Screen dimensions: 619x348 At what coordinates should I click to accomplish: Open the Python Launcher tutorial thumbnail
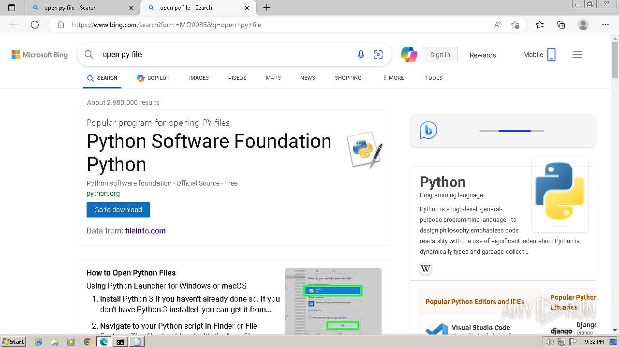click(x=333, y=301)
